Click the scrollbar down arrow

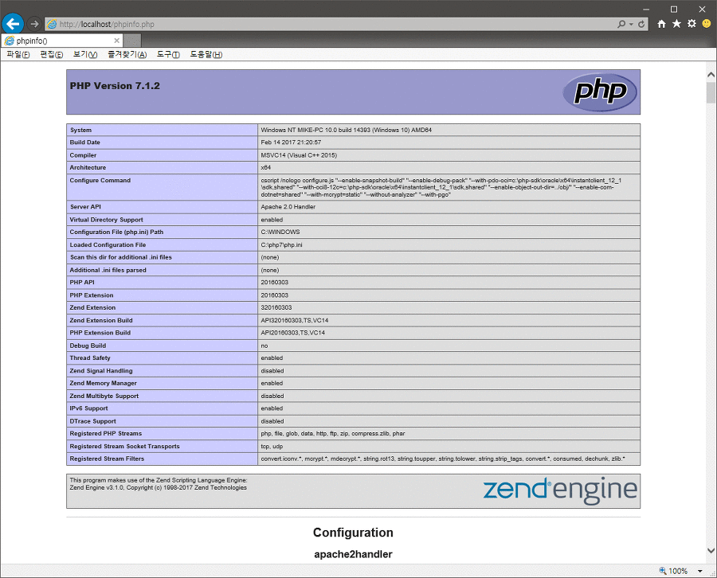tap(711, 551)
